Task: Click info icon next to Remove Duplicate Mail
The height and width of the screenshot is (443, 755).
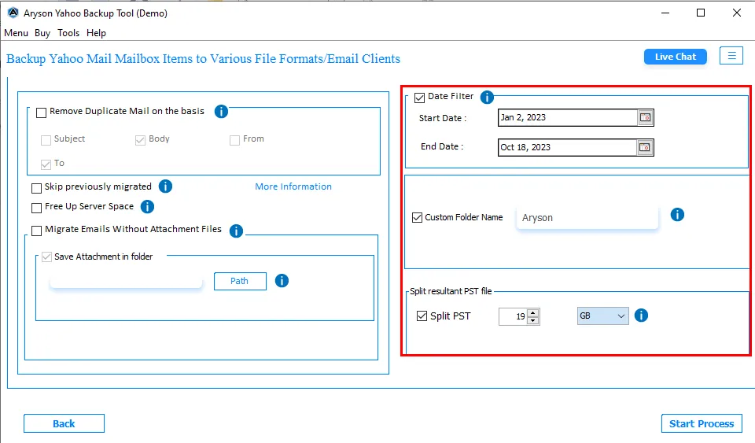Action: (x=221, y=112)
